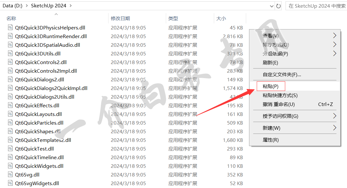
Task: Expand the chevron after SketchUp 2024 breadcrumb
Action: click(x=71, y=6)
